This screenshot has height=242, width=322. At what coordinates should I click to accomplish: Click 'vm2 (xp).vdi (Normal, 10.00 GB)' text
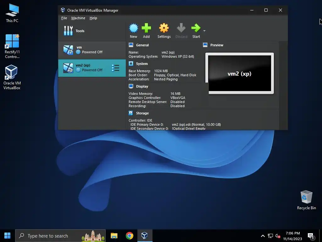pos(196,124)
